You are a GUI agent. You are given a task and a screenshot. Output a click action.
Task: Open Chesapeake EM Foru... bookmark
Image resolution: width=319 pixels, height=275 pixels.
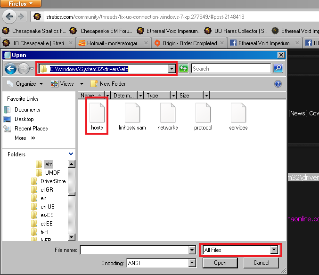[x=101, y=31]
